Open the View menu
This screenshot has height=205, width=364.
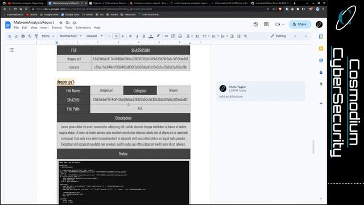click(x=34, y=28)
